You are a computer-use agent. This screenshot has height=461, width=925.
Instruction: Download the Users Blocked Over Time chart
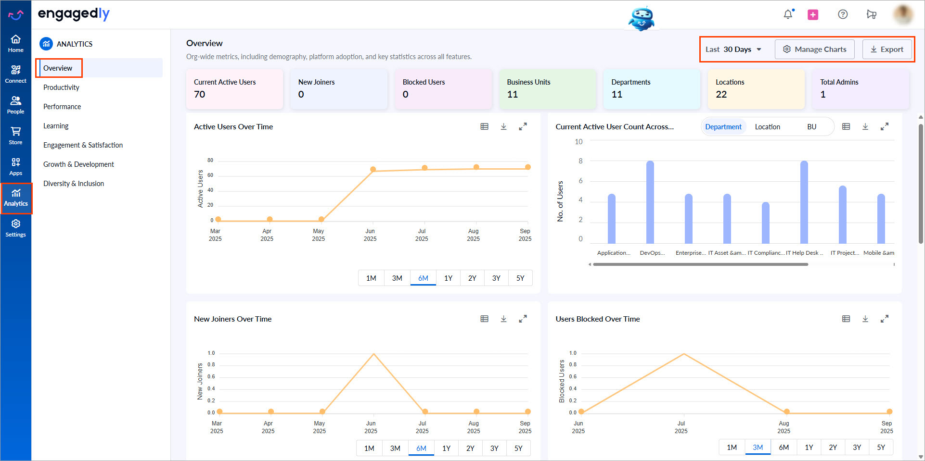[865, 319]
